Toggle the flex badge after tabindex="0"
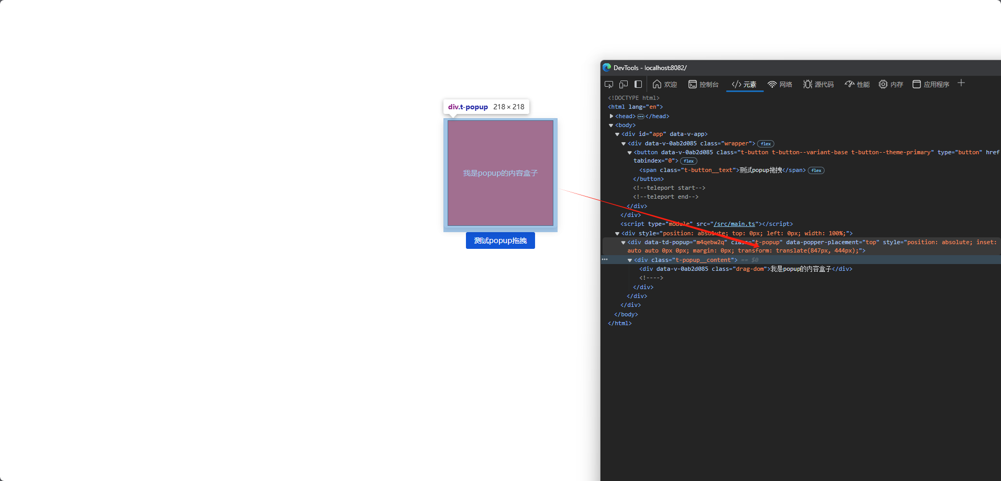The image size is (1001, 481). coord(688,161)
